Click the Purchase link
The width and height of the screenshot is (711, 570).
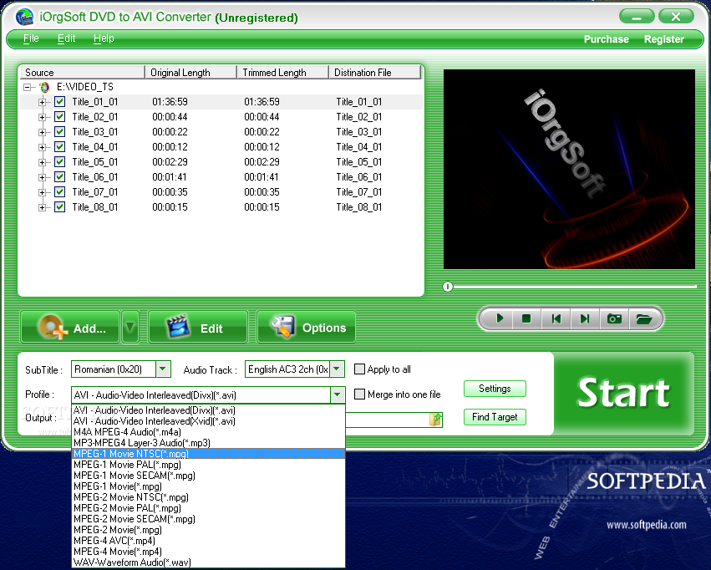click(606, 39)
